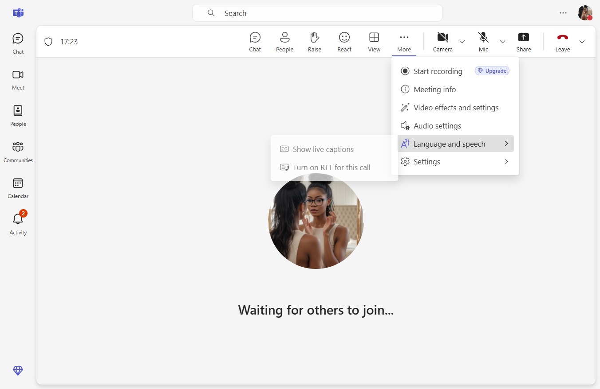Open the Chat panel in meeting toolbar

[255, 42]
